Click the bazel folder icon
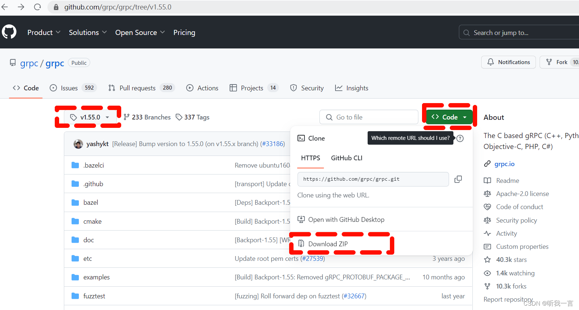Screen dimensions: 579x310 point(75,202)
